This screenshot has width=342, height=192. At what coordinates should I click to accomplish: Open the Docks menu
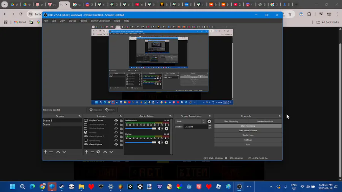click(73, 21)
